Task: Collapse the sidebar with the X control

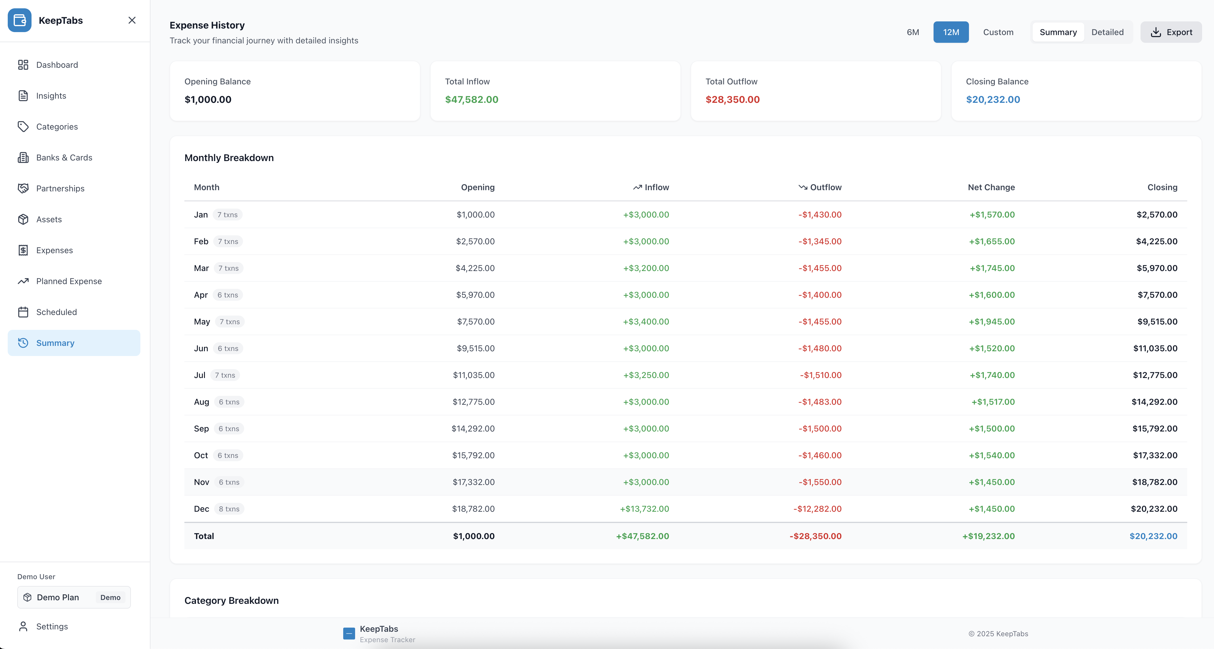Action: point(132,20)
